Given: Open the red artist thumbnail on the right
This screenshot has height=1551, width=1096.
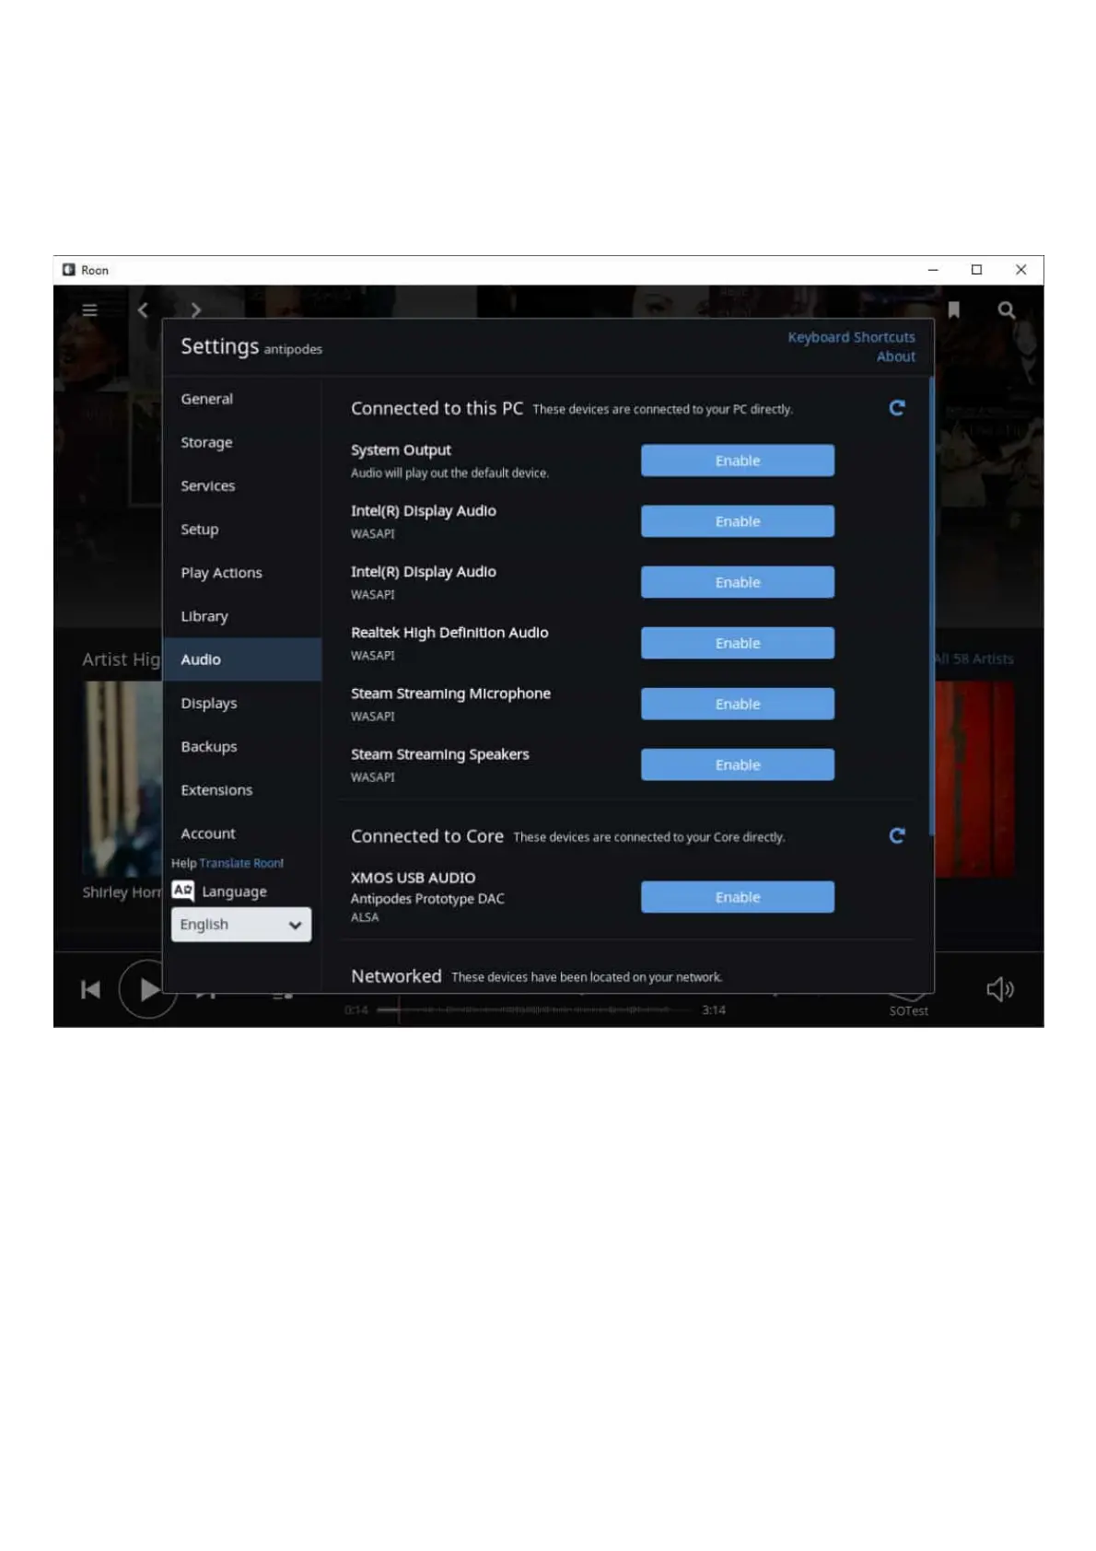Looking at the screenshot, I should click(x=974, y=779).
